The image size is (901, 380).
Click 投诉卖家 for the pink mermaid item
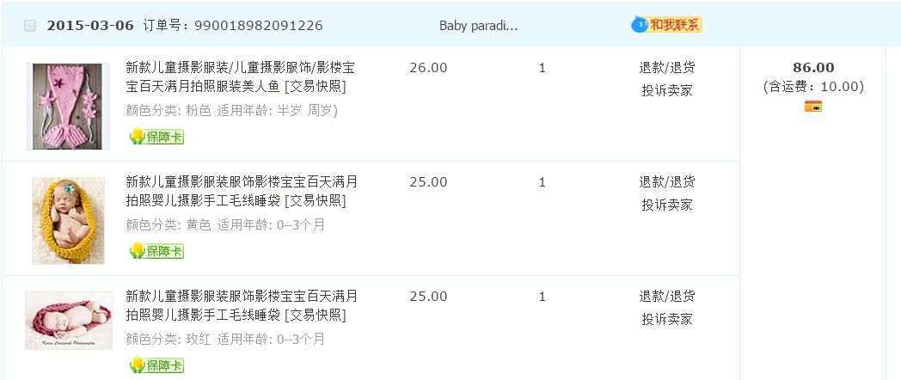click(x=666, y=90)
